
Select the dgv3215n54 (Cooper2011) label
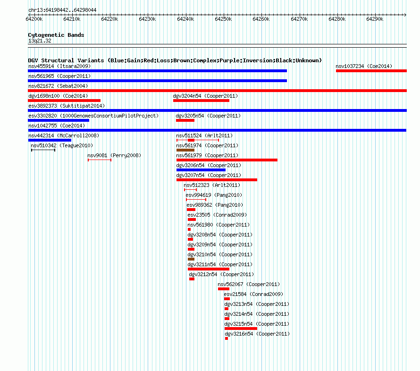click(x=257, y=324)
